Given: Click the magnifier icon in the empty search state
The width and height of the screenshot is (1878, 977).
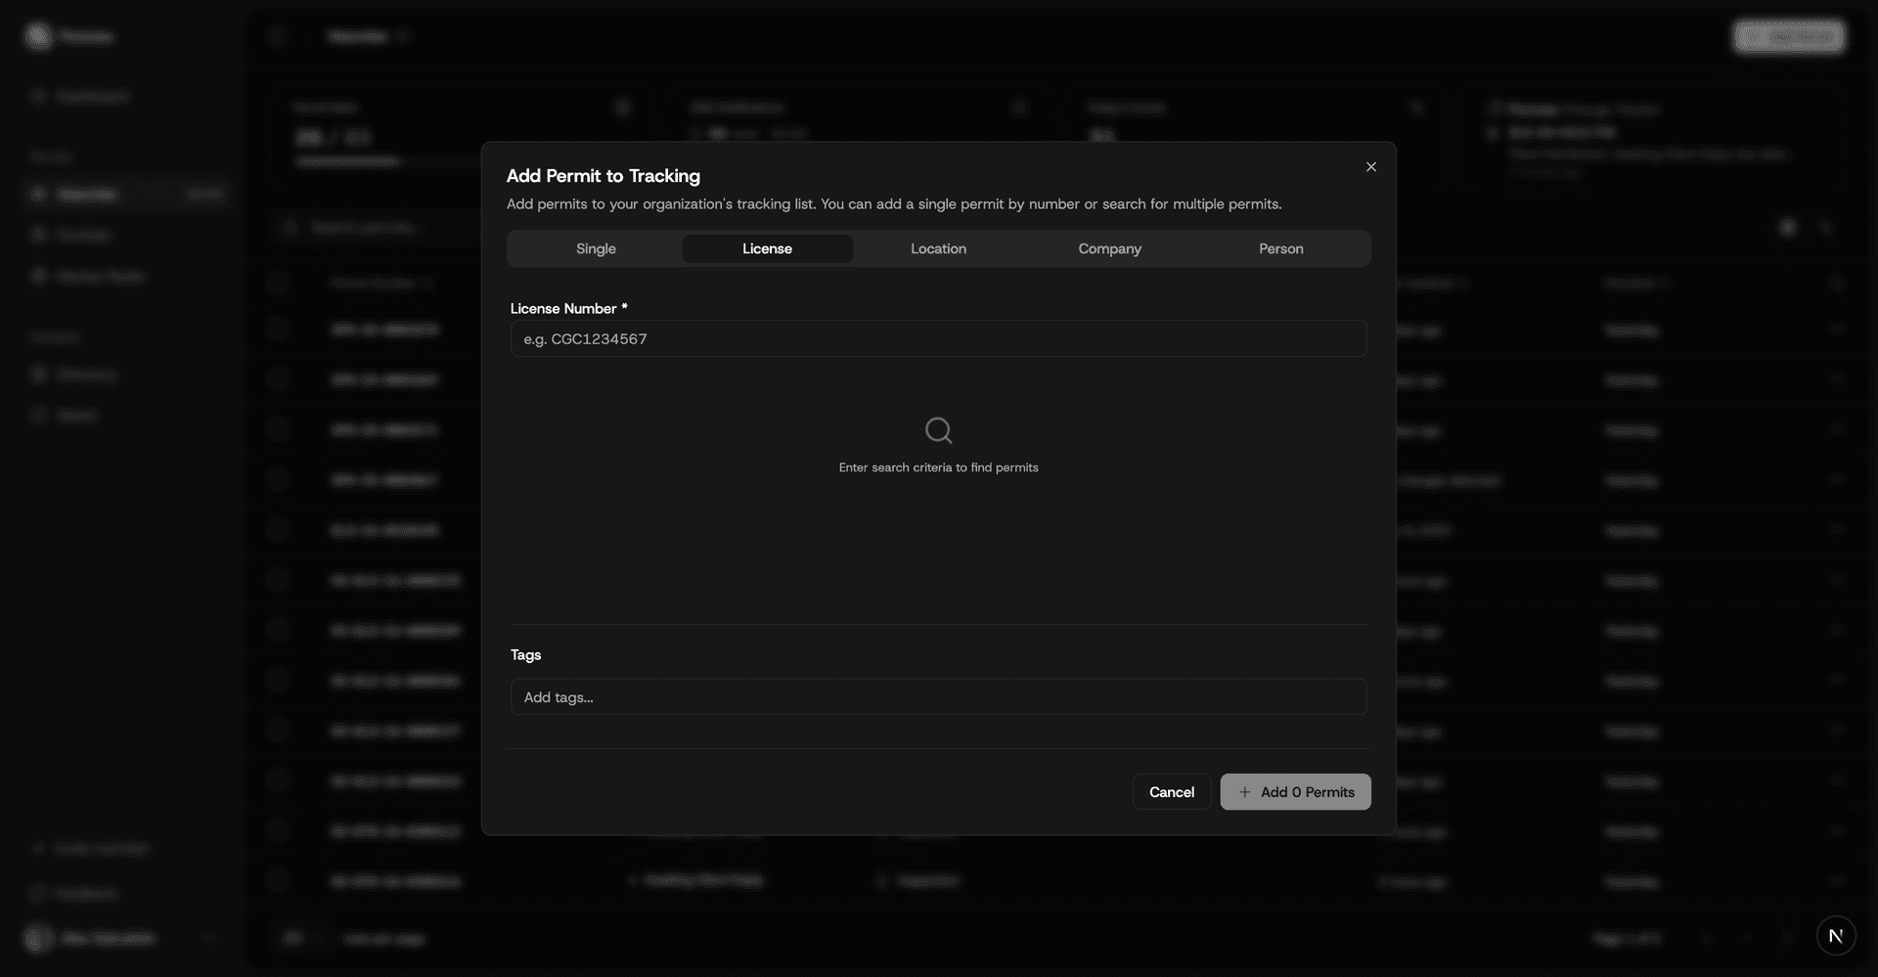Looking at the screenshot, I should pos(938,430).
